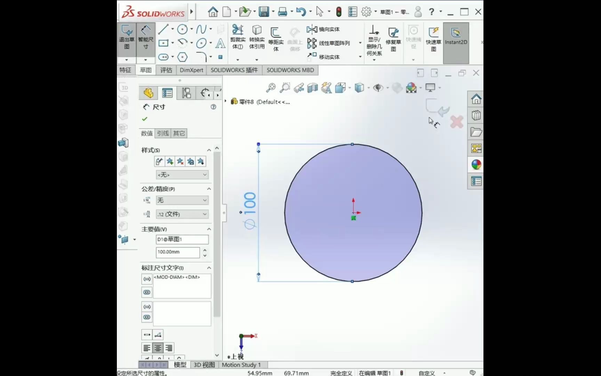Switch to the 评估 ribbon tab

pyautogui.click(x=166, y=70)
